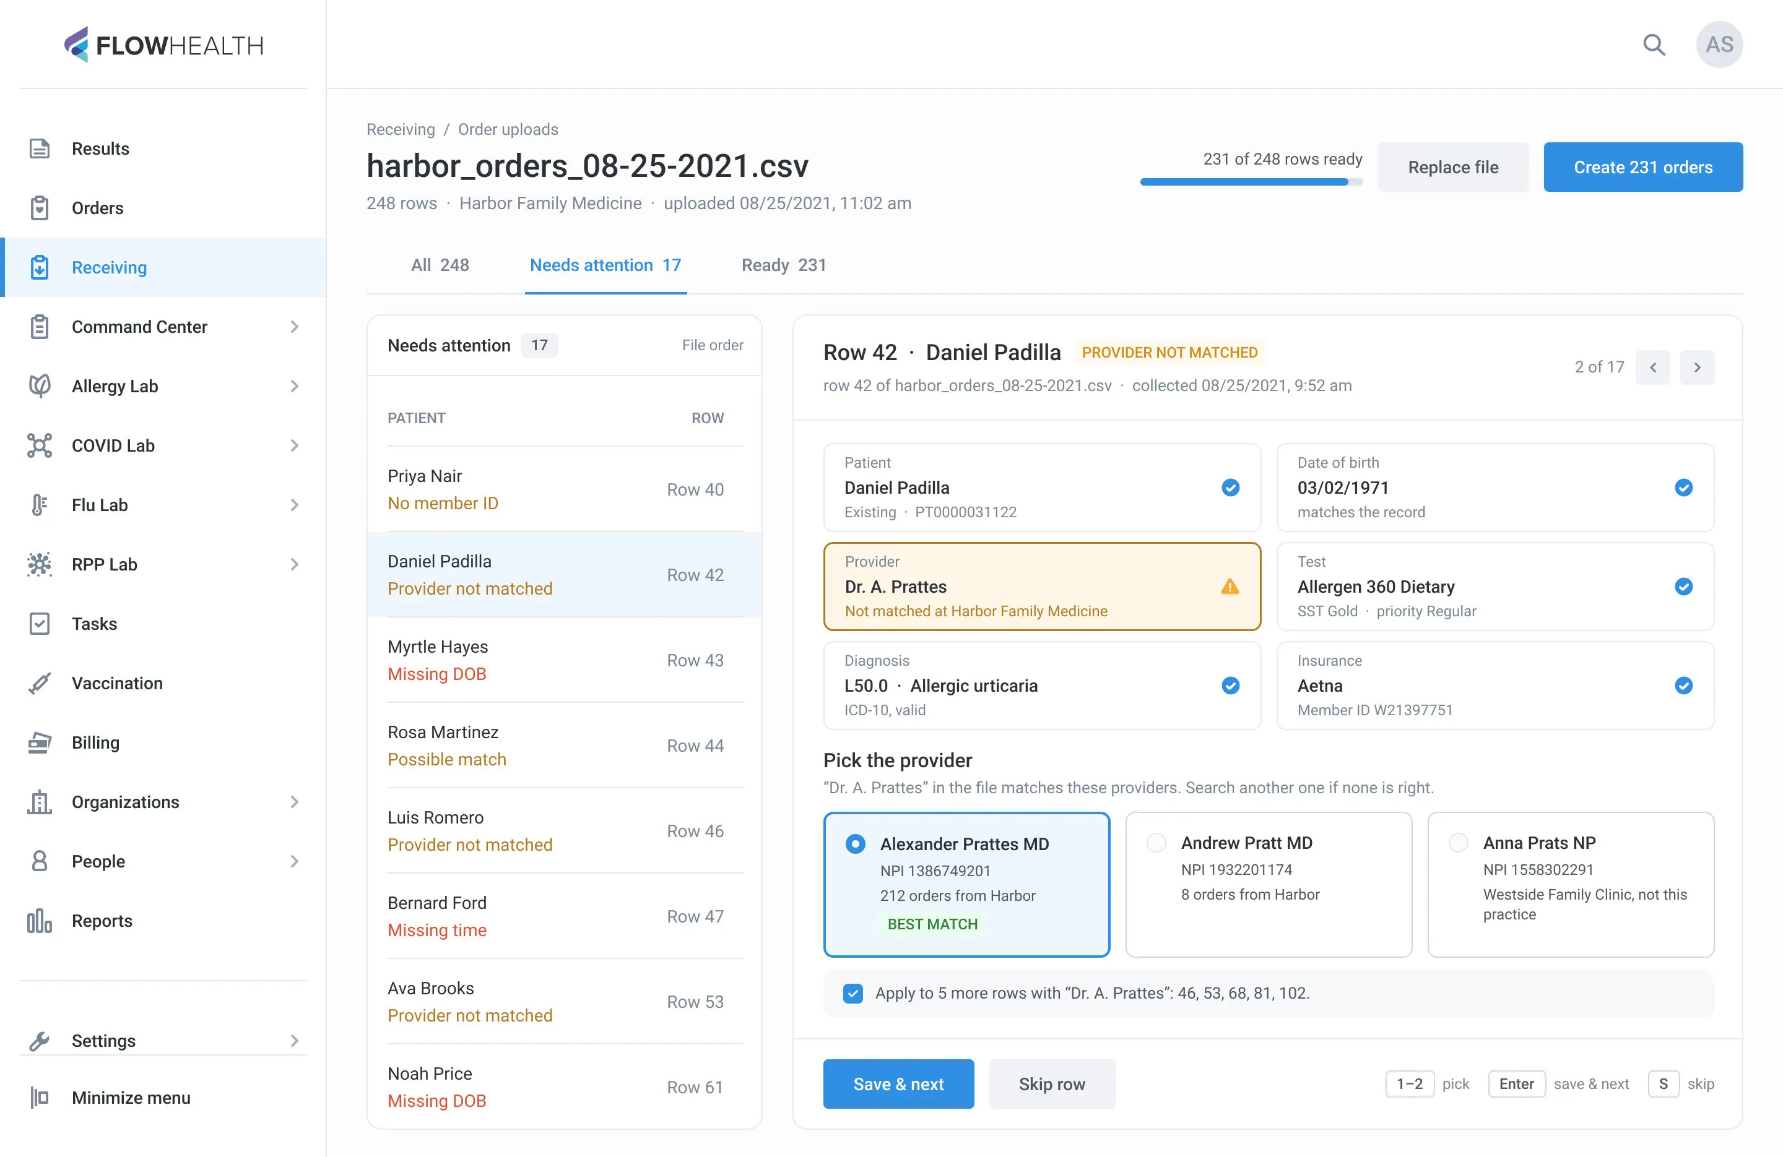Viewport: 1783px width, 1157px height.
Task: Click the Results document icon in sidebar
Action: [40, 148]
